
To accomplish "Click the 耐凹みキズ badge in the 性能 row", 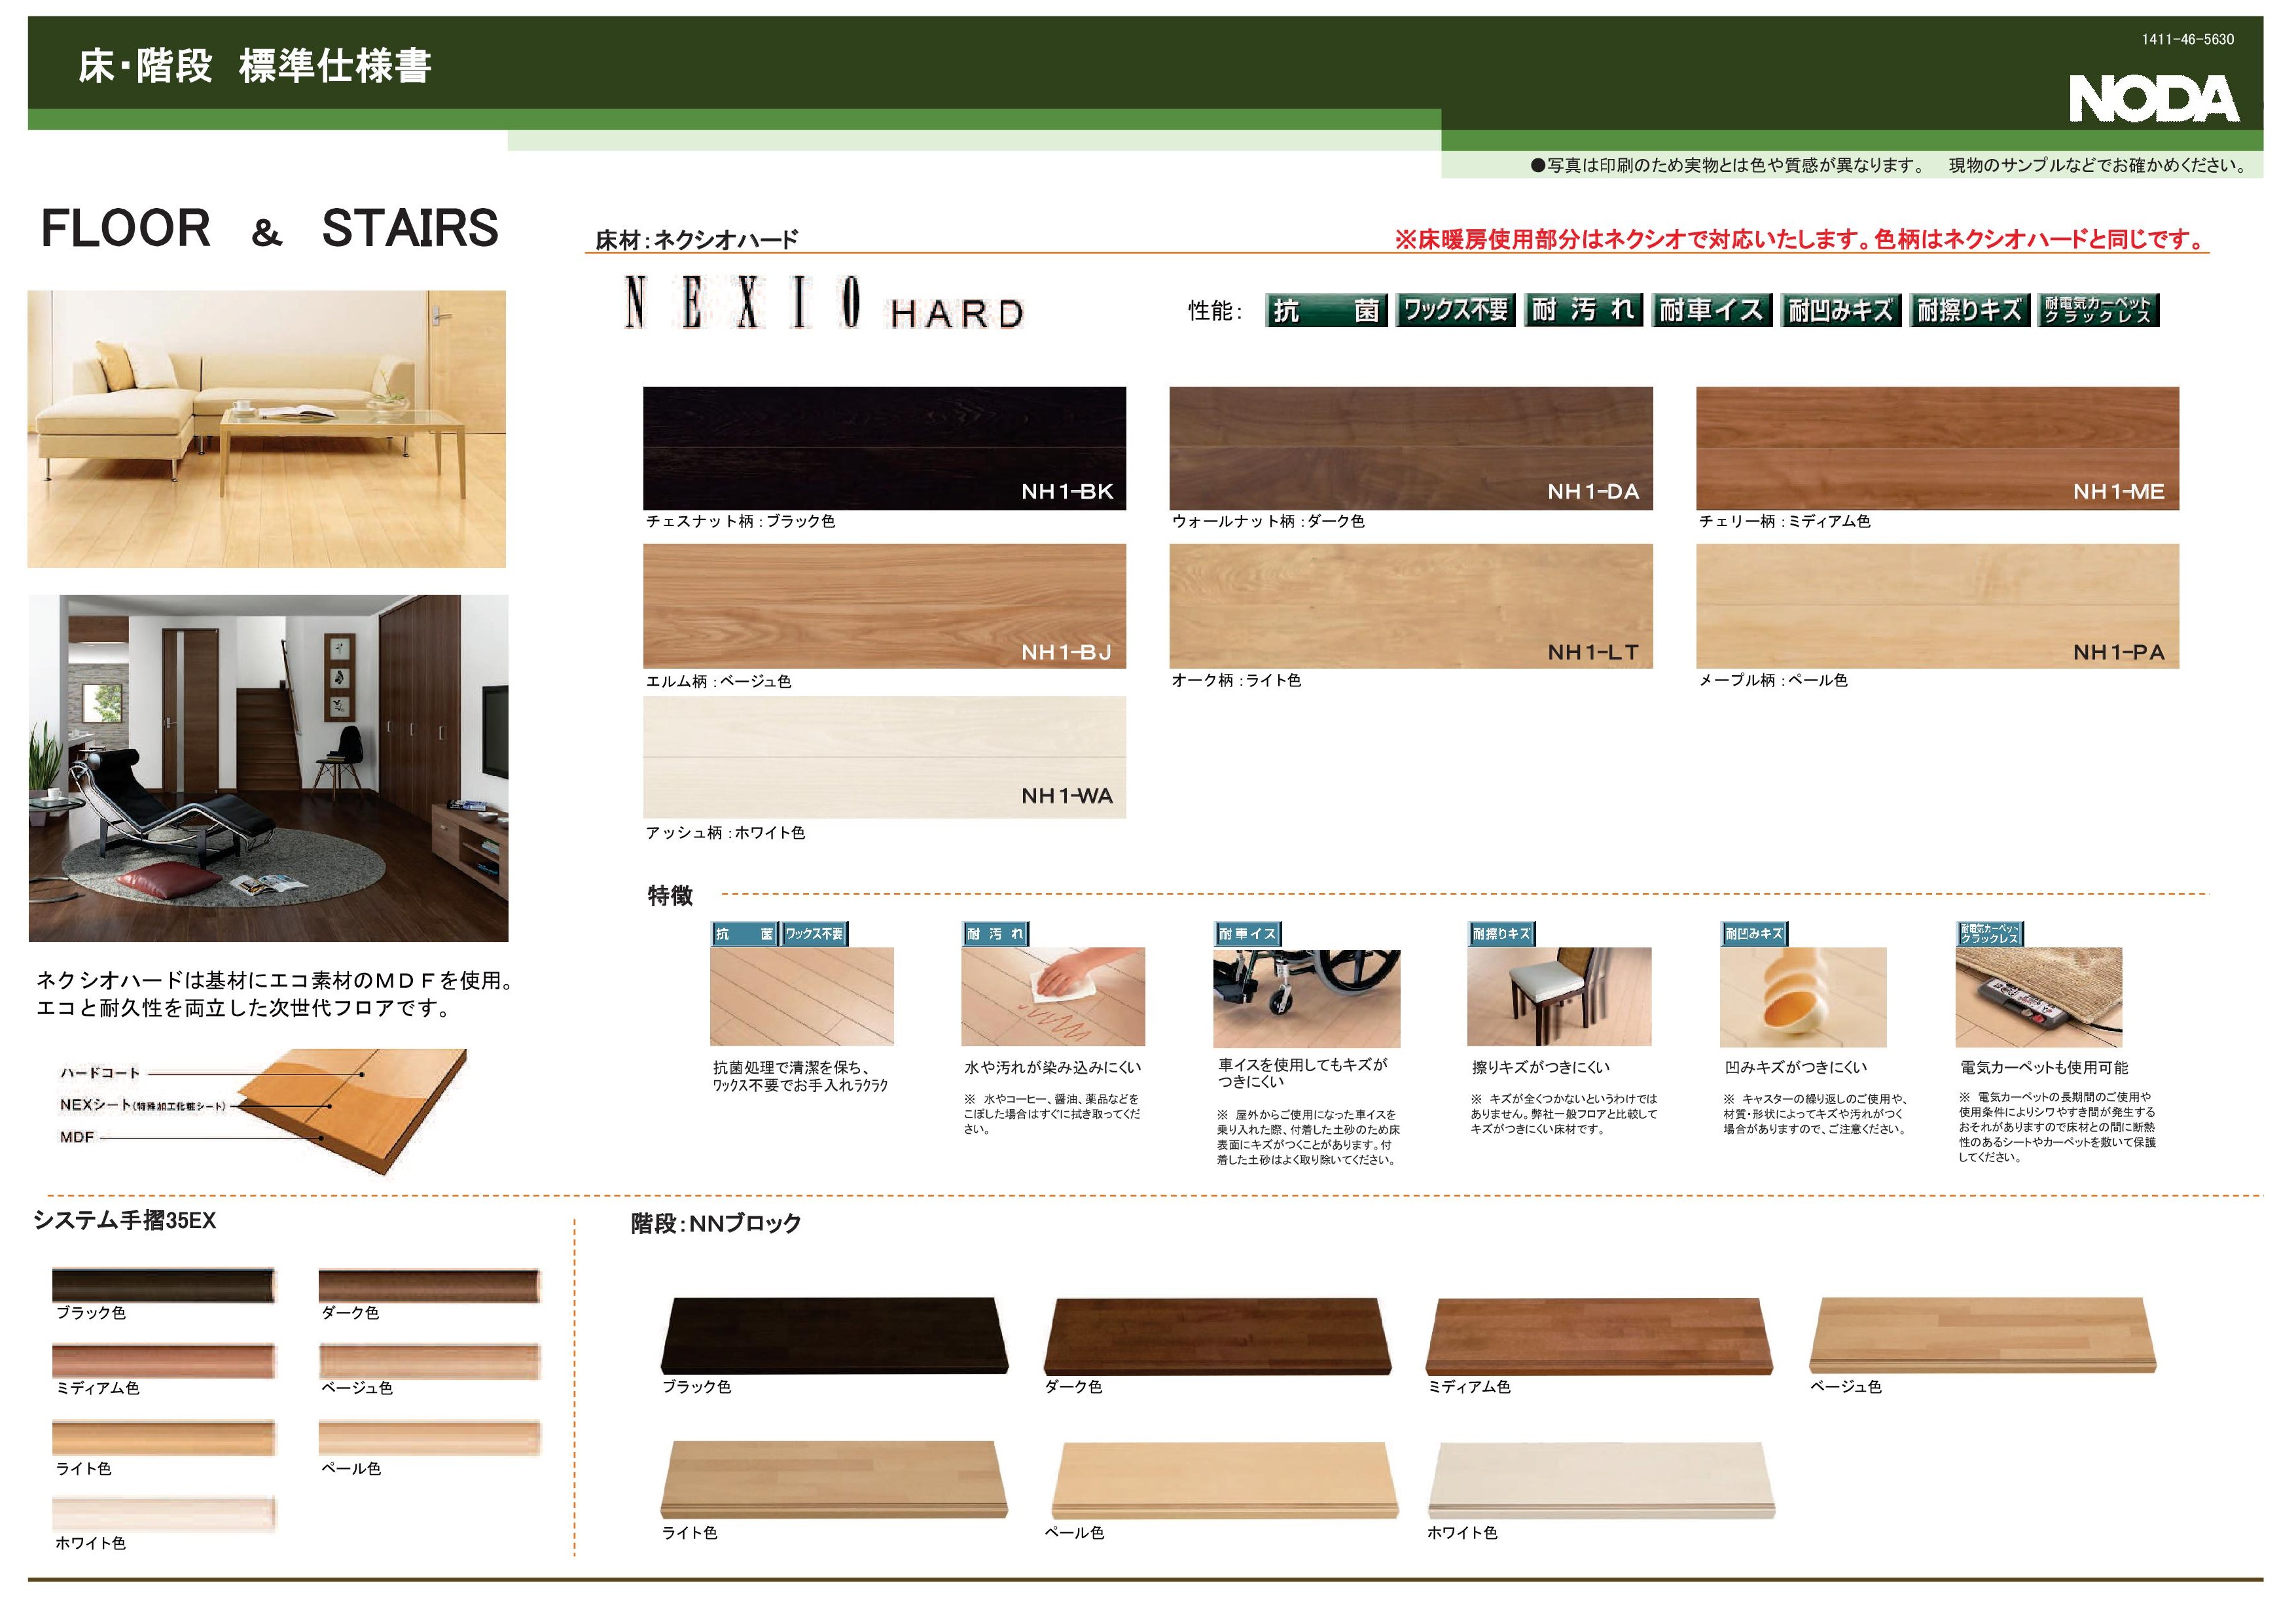I will 1840,311.
